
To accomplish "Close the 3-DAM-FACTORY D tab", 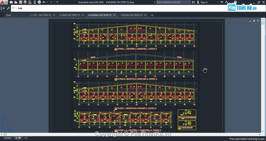I will pos(83,15).
